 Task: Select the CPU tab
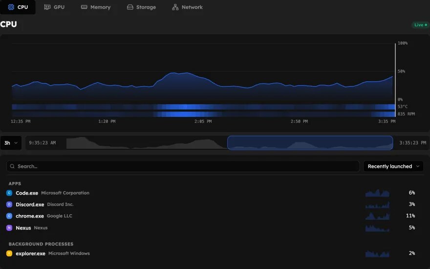pos(18,7)
